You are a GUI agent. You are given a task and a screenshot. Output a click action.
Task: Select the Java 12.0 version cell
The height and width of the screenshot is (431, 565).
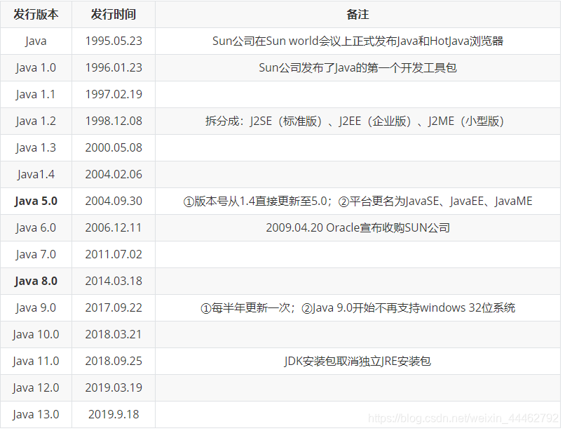click(x=36, y=388)
